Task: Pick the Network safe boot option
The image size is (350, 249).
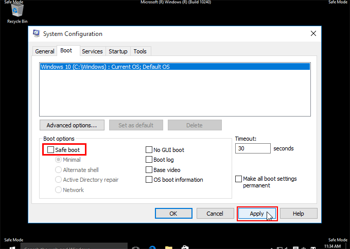Action: click(58, 190)
